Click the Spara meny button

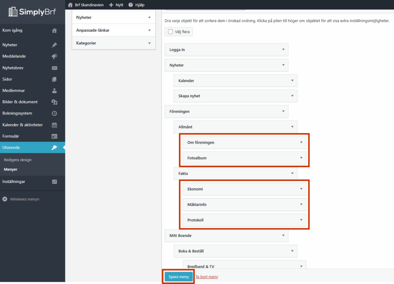(x=179, y=277)
